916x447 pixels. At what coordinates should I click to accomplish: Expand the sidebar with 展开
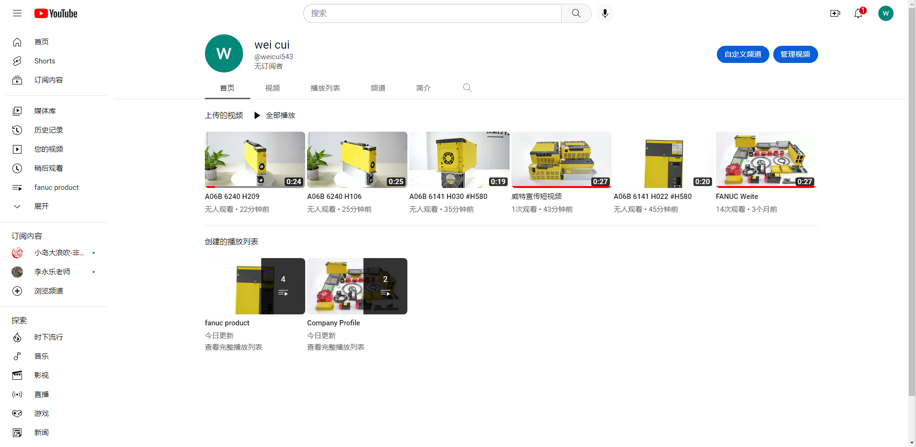tap(41, 207)
